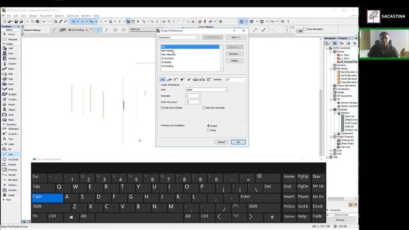The width and height of the screenshot is (409, 230).
Task: Select the Curtain Wall tool
Action: tap(10, 100)
